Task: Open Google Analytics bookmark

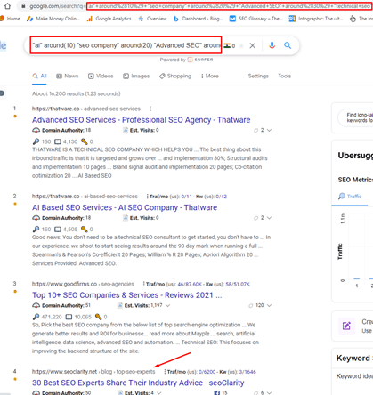Action: click(x=109, y=19)
